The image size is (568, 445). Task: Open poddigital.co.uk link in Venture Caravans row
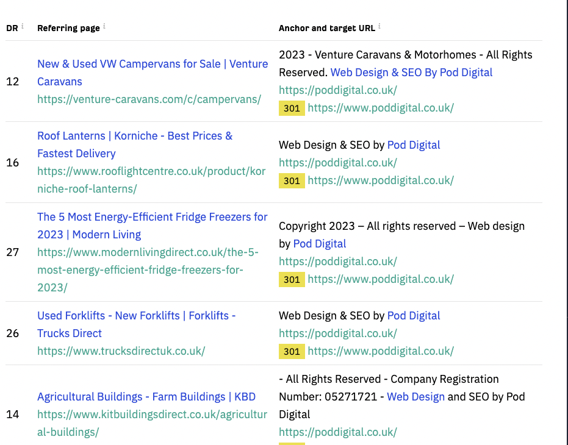click(338, 90)
